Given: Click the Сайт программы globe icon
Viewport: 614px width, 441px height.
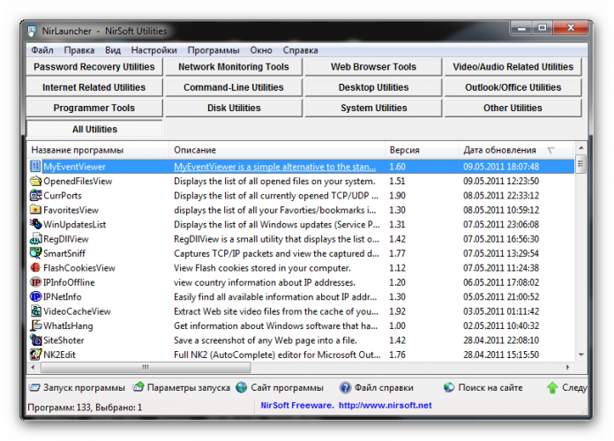Looking at the screenshot, I should [242, 387].
